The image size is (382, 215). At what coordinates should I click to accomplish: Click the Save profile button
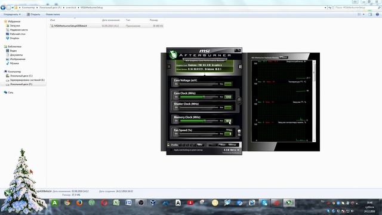[201, 145]
